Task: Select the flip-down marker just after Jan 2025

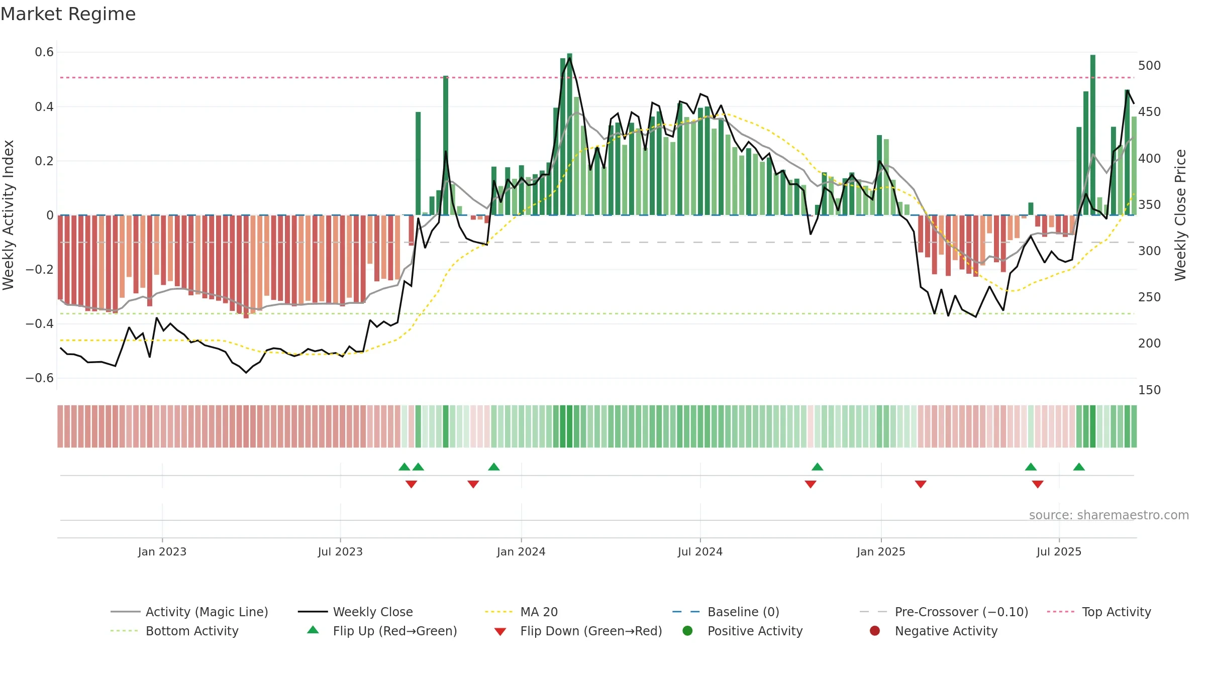Action: tap(921, 484)
